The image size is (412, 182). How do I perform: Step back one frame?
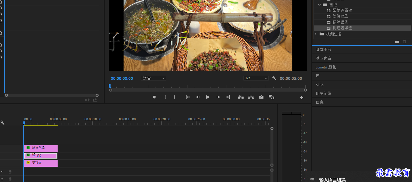[x=198, y=97]
